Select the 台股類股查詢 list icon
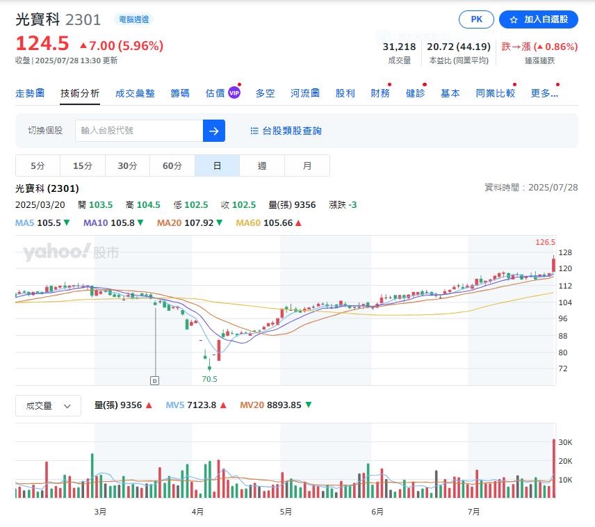Viewport: 595px width, 527px height. (254, 130)
